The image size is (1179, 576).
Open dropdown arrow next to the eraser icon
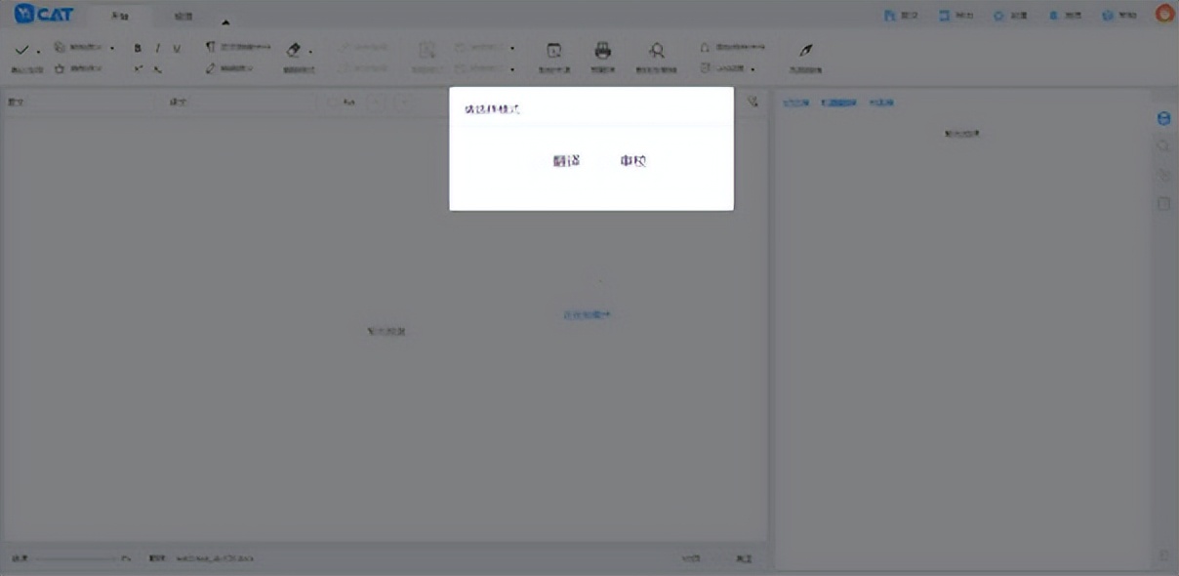pos(310,51)
